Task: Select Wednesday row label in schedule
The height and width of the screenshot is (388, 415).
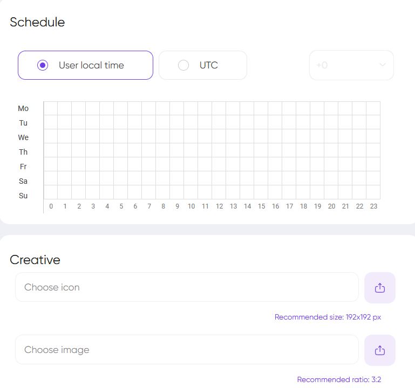Action: pos(23,137)
